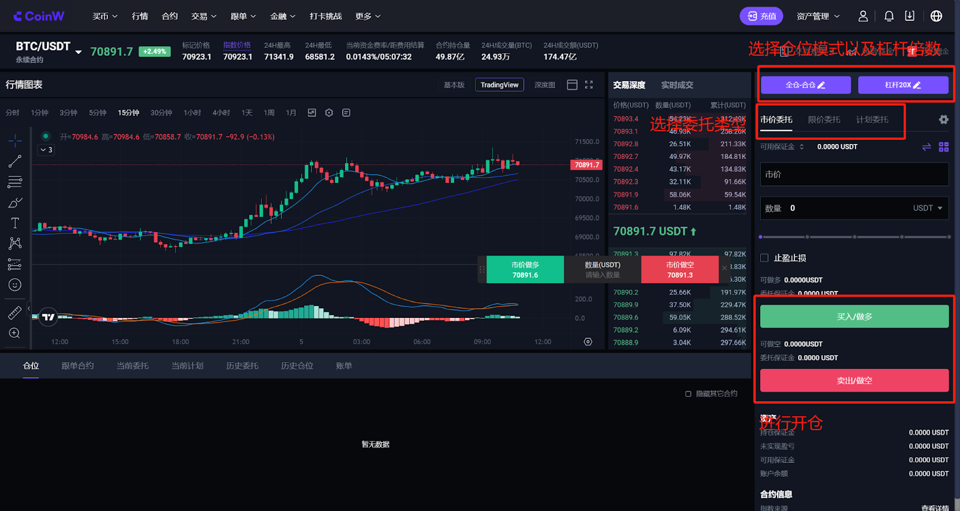
Task: Check 隐藏其它合约 option
Action: [x=688, y=394]
